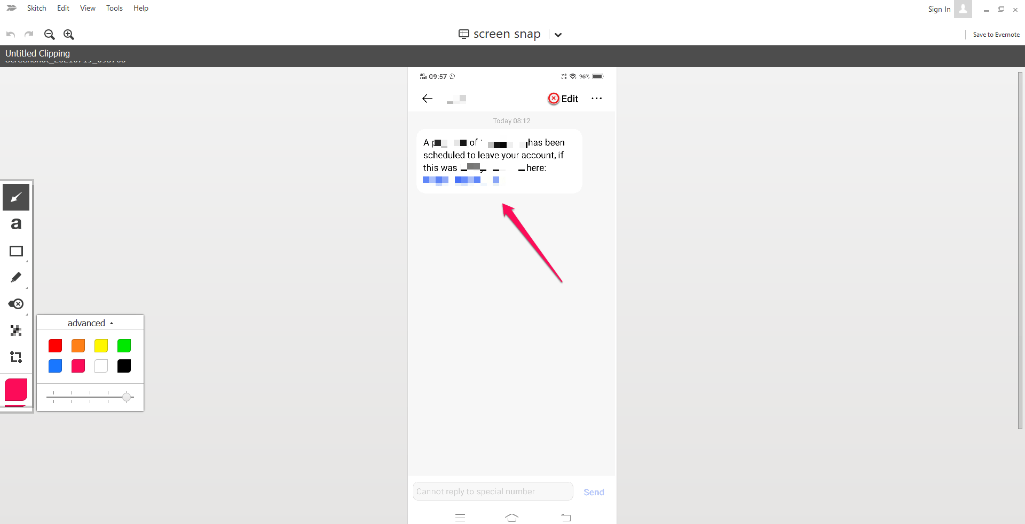This screenshot has width=1025, height=524.
Task: Select the Rectangle shape tool
Action: [x=16, y=251]
